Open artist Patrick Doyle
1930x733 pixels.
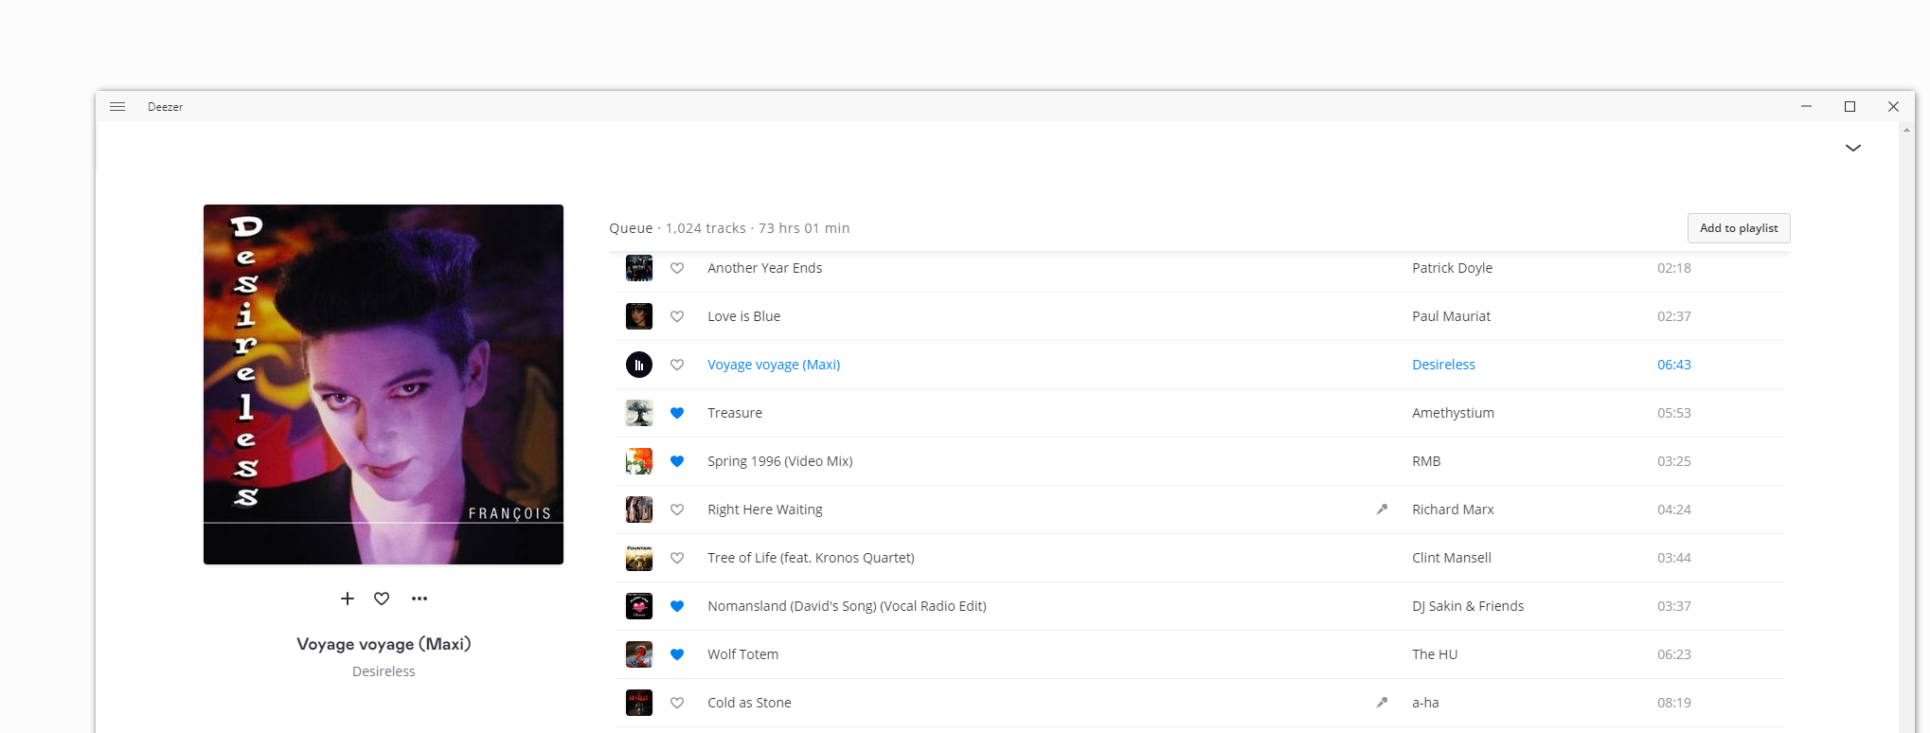[x=1452, y=268]
